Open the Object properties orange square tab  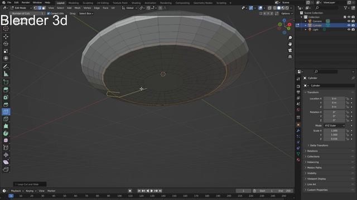[x=298, y=124]
